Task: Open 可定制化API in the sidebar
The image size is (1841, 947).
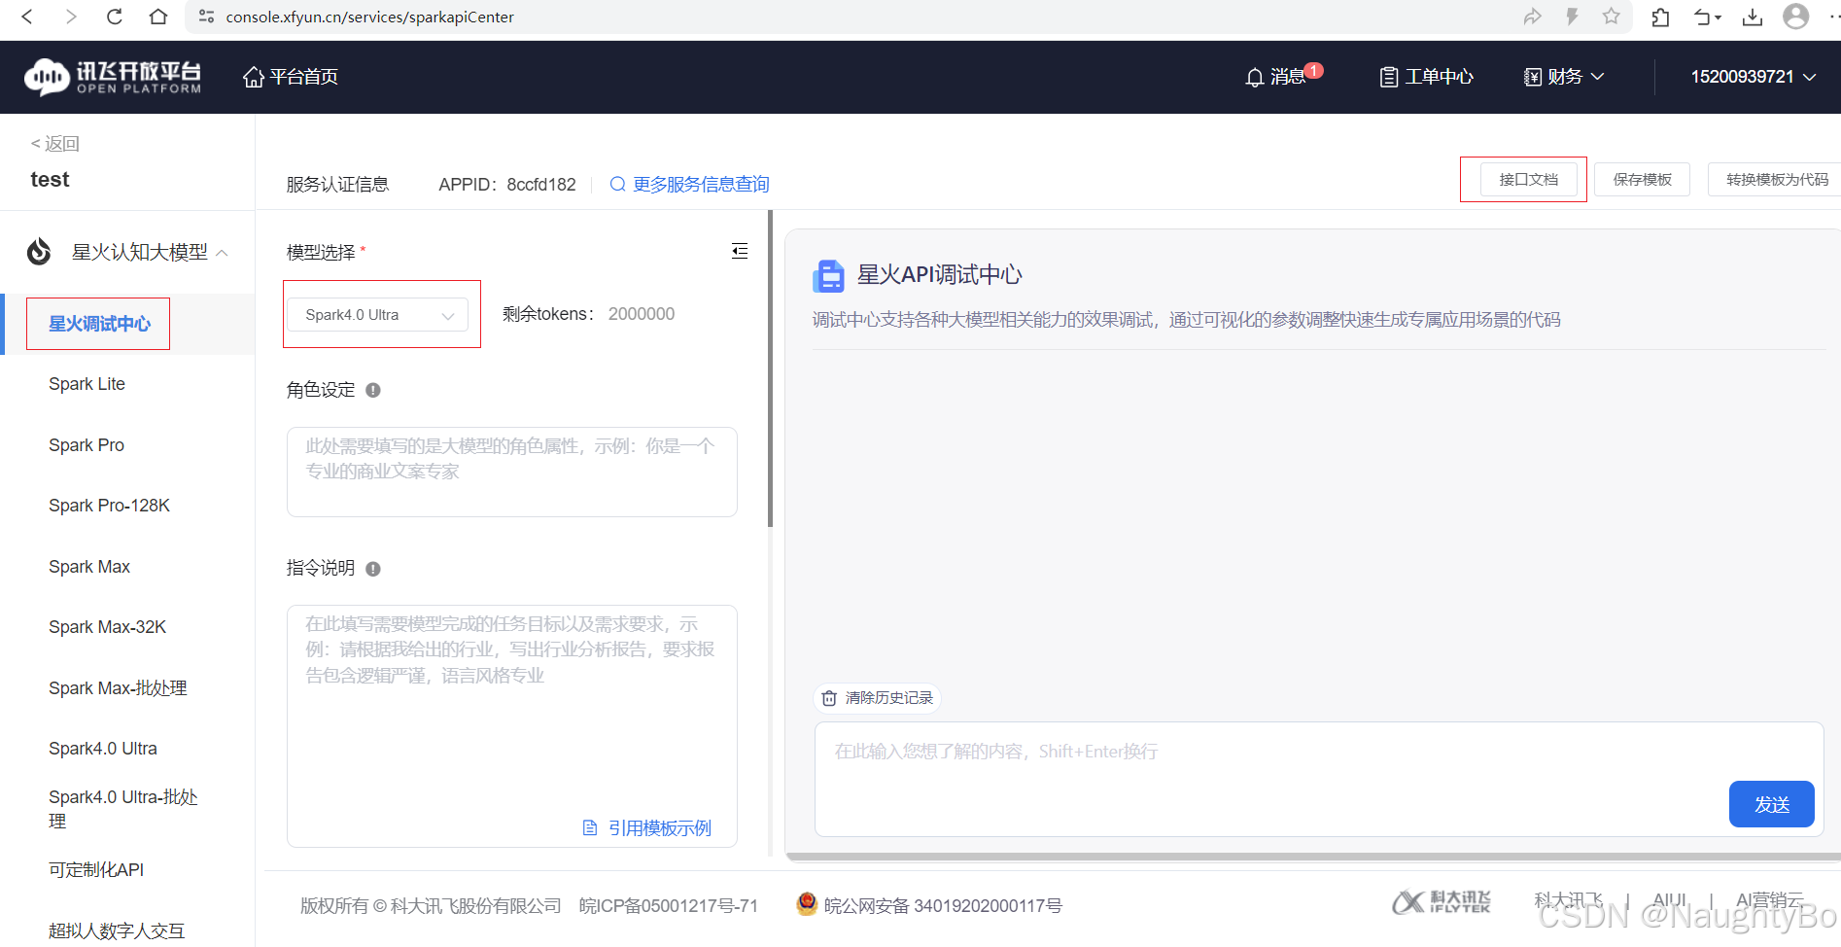Action: click(96, 870)
